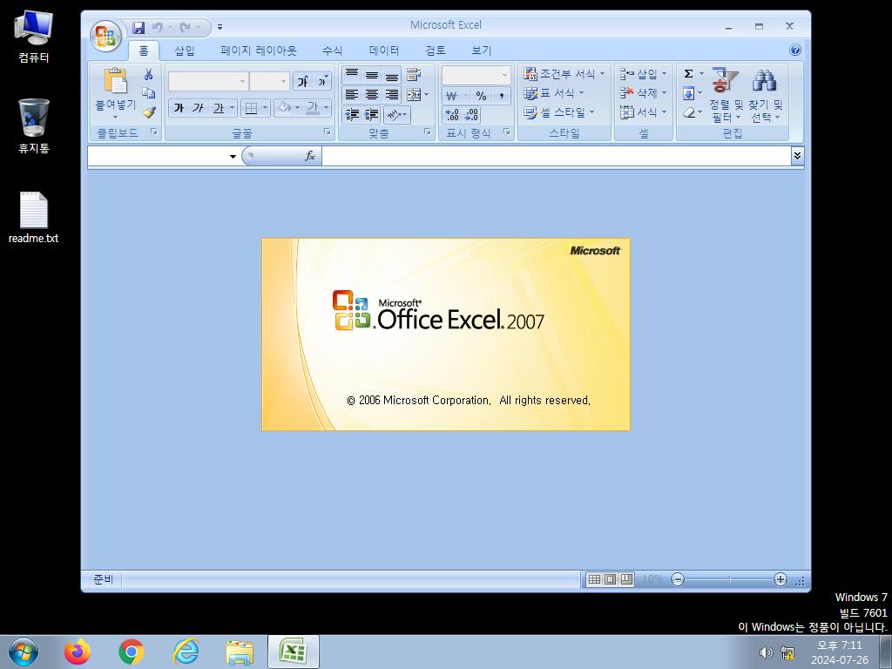Toggle Align Text Left
This screenshot has height=669, width=892.
352,94
